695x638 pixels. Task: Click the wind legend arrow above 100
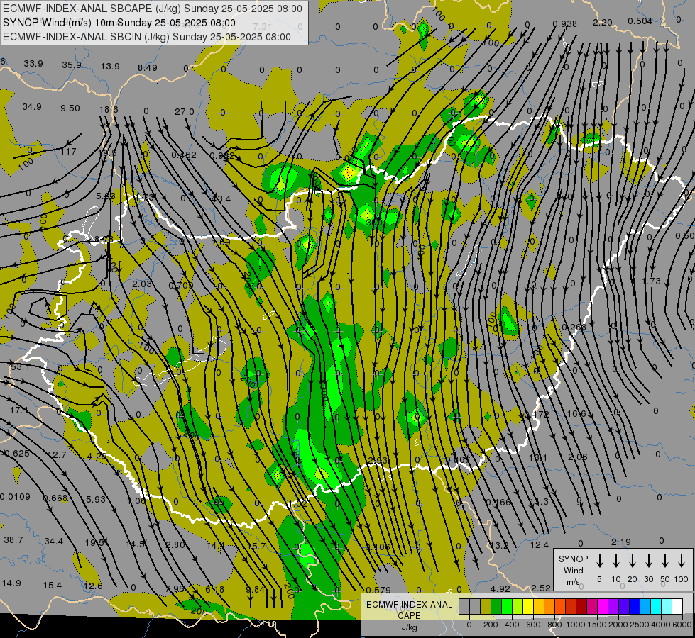tap(682, 561)
